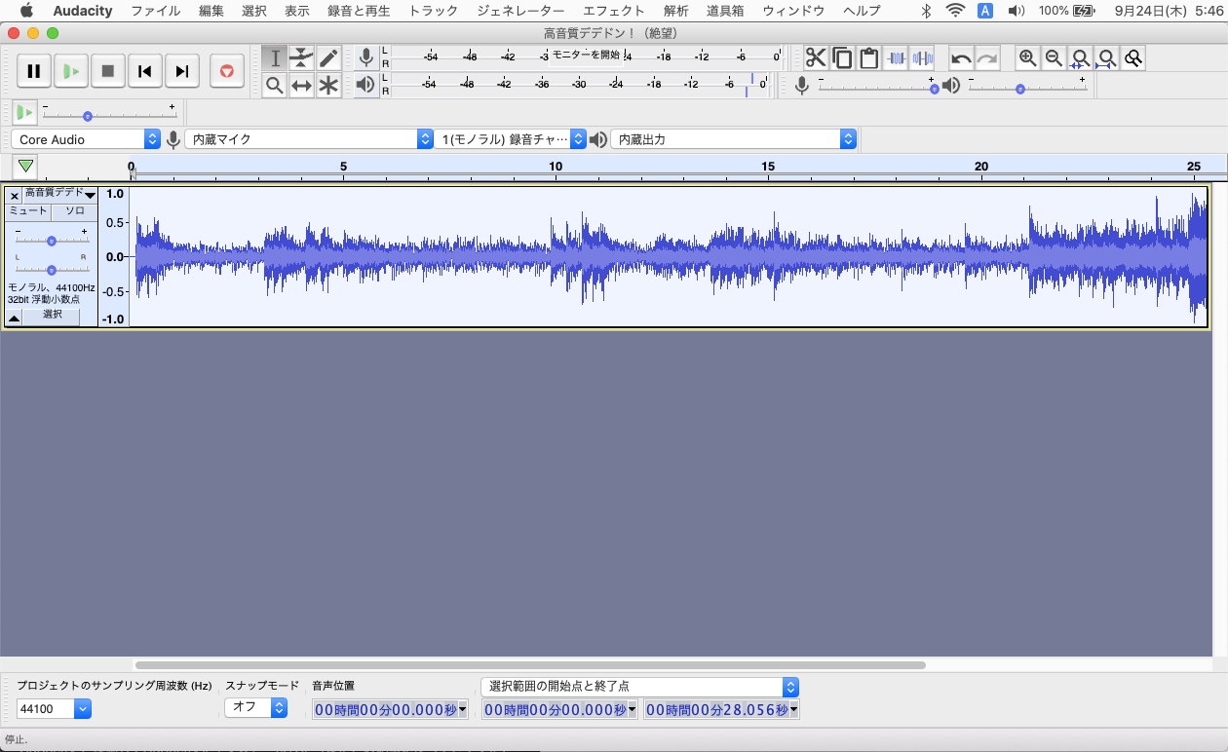Open the トラック menu

click(434, 11)
